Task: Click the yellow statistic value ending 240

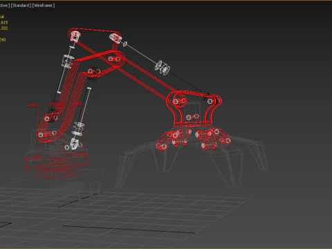Action: click(3, 39)
